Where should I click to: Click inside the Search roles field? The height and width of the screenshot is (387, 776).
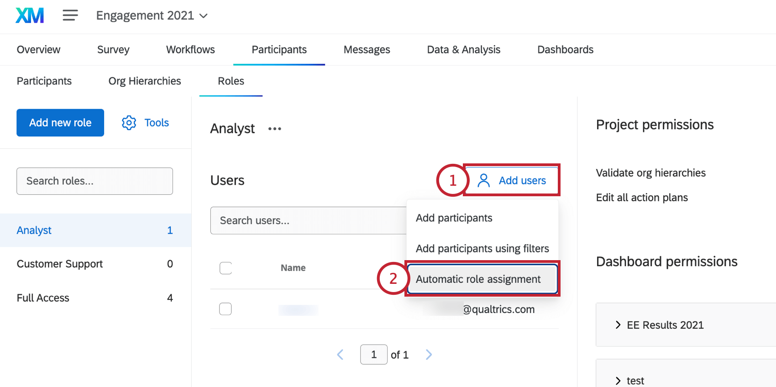(x=94, y=181)
